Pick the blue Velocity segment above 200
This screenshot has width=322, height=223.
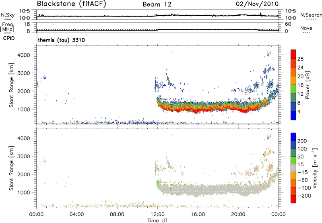point(293,137)
